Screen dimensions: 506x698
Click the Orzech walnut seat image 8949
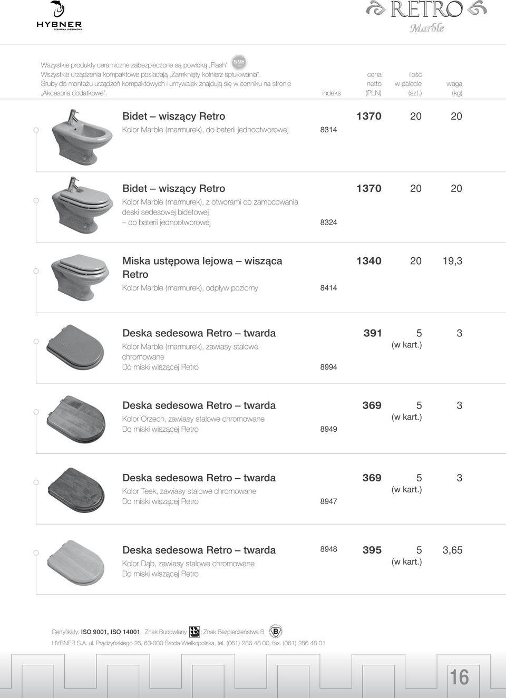click(x=76, y=420)
